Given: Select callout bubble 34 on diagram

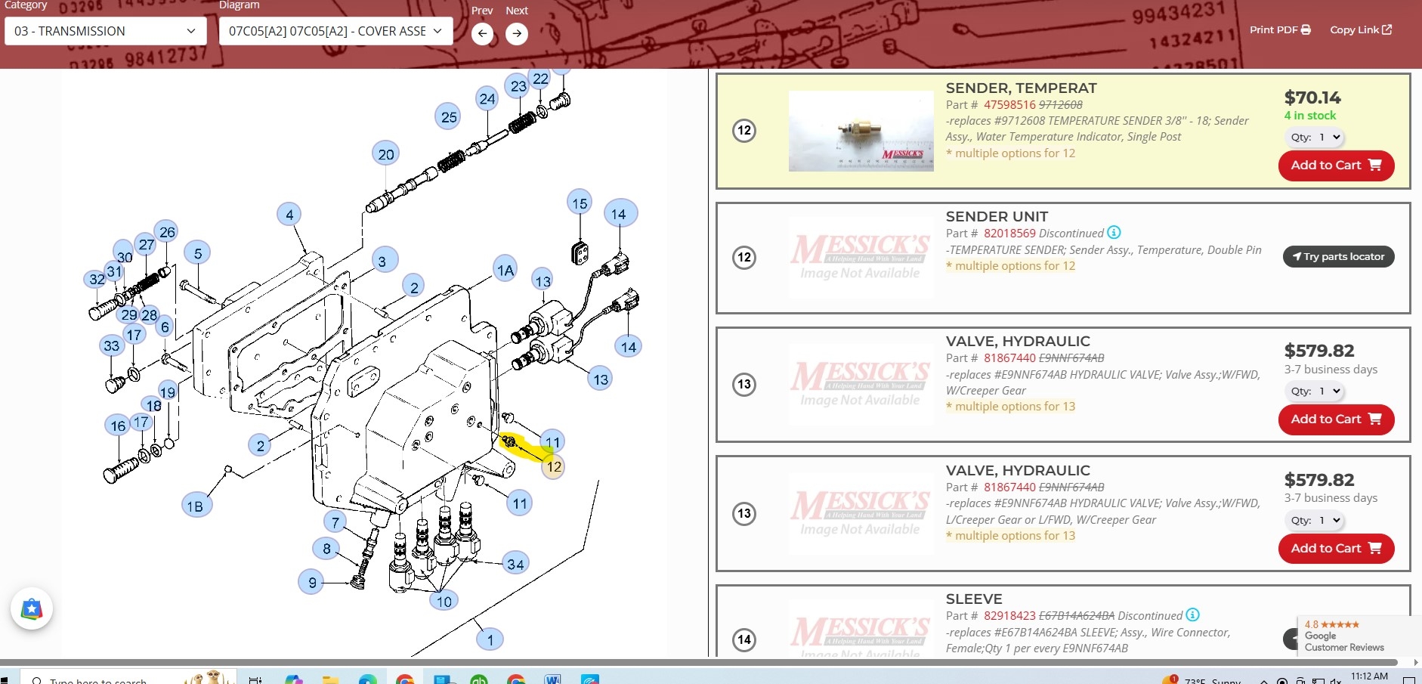Looking at the screenshot, I should tap(516, 564).
